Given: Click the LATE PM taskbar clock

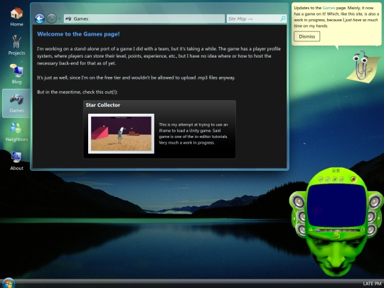Looking at the screenshot, I should click(372, 284).
